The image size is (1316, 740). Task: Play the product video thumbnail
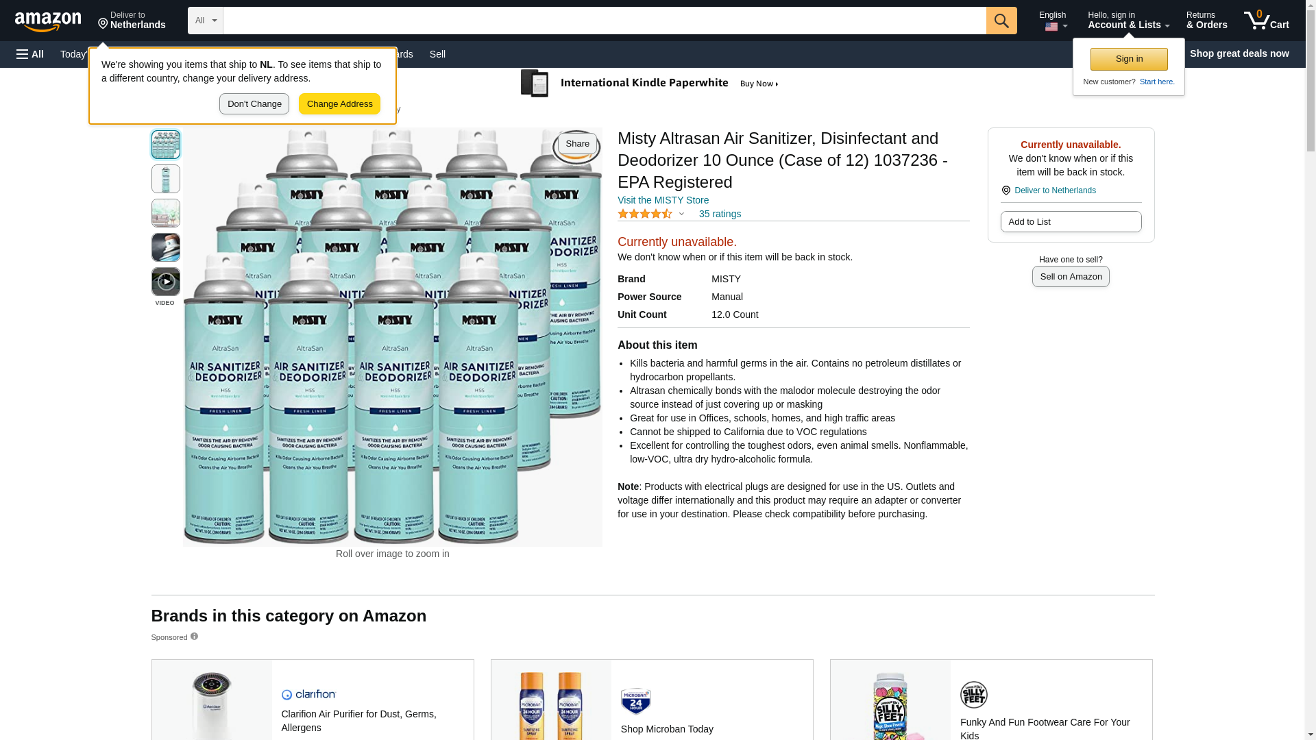pyautogui.click(x=166, y=282)
